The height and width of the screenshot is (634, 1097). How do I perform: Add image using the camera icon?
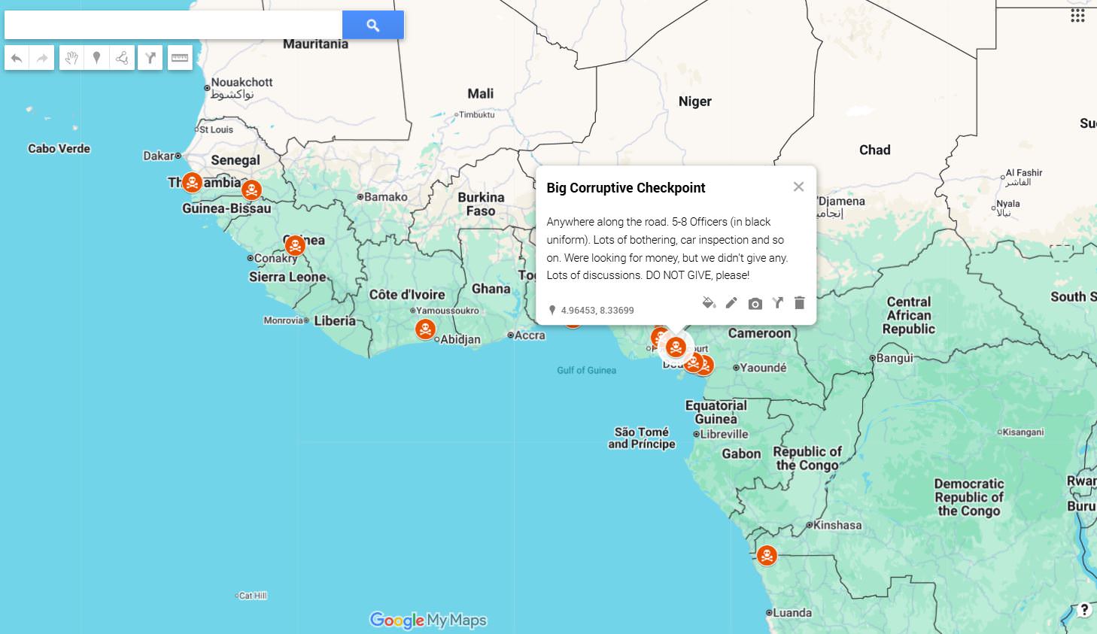coord(755,303)
